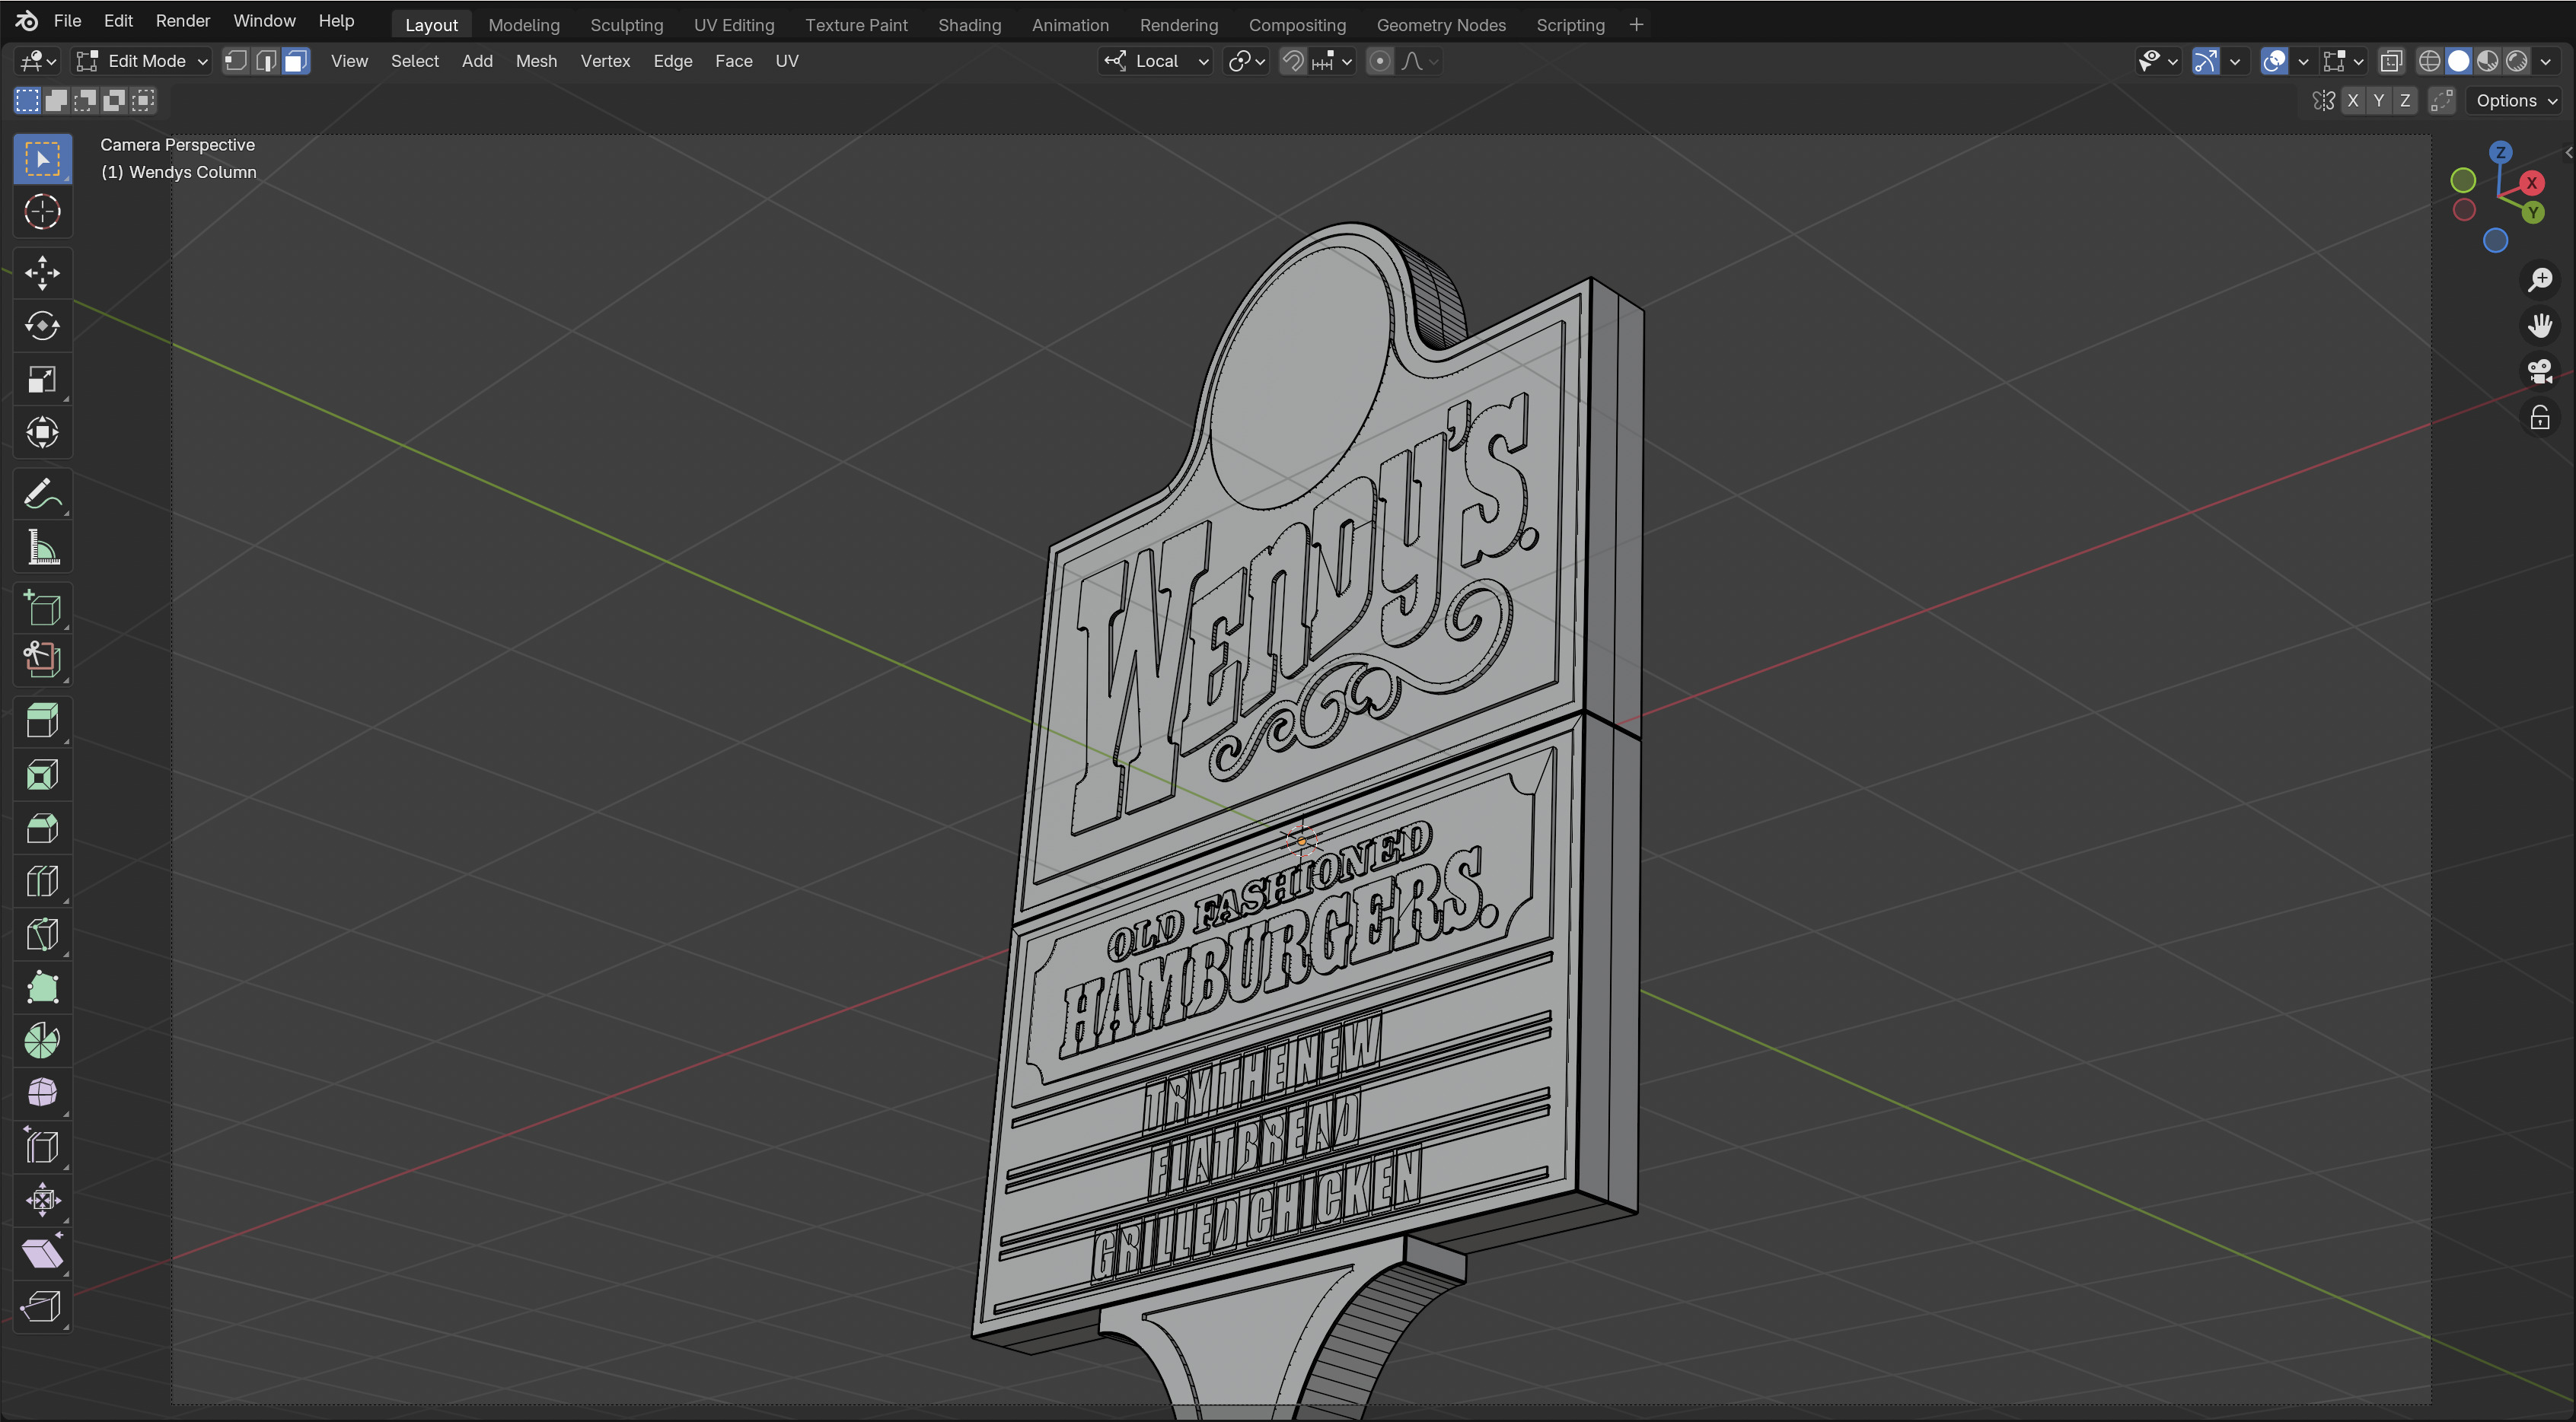The width and height of the screenshot is (2576, 1422).
Task: Toggle X axis mirror
Action: pyautogui.click(x=2353, y=100)
